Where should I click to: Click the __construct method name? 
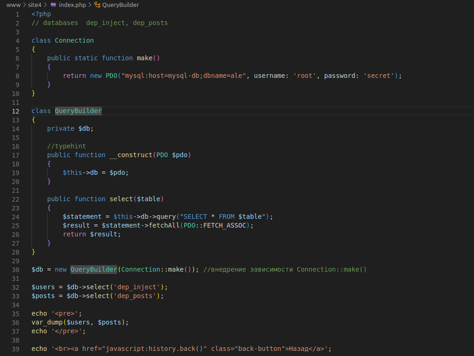(x=131, y=155)
